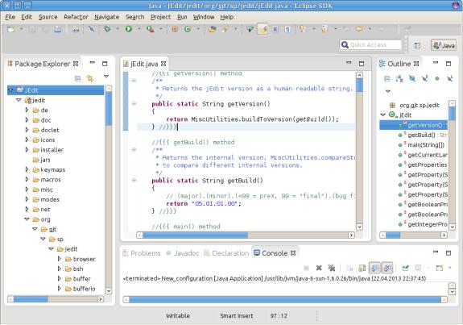Open the Refactor menu
Screen dimensions: 463x325
76,17
